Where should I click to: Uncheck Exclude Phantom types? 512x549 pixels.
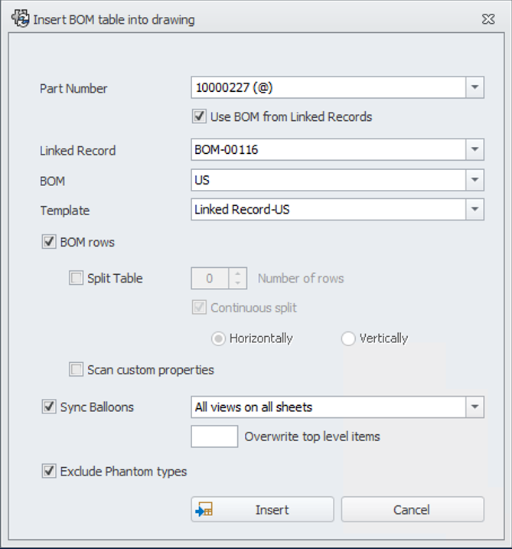50,472
